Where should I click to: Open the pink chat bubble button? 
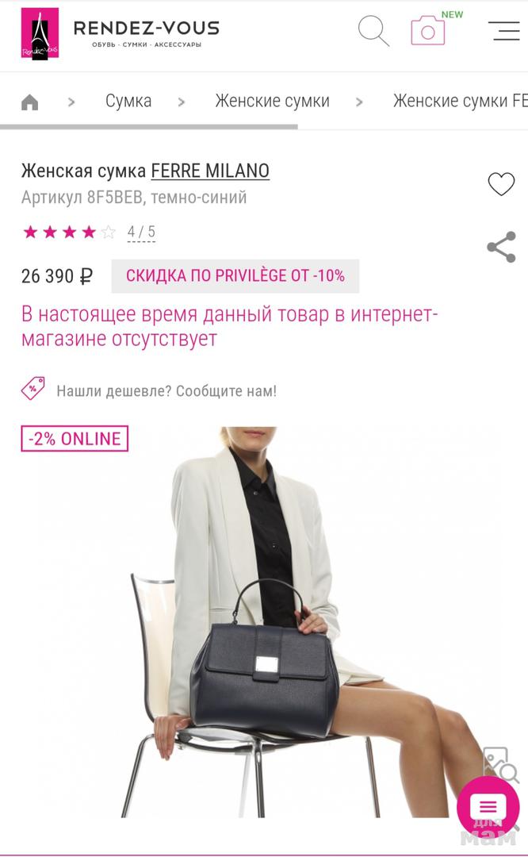click(488, 806)
